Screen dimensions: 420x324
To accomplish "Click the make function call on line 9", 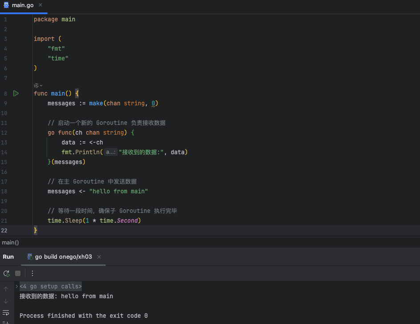I will point(96,103).
